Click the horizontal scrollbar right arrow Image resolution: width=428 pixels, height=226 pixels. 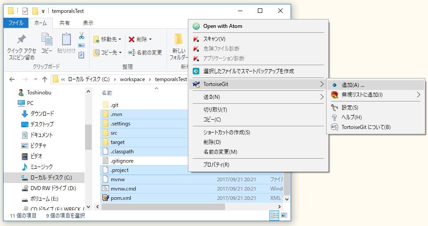279,207
